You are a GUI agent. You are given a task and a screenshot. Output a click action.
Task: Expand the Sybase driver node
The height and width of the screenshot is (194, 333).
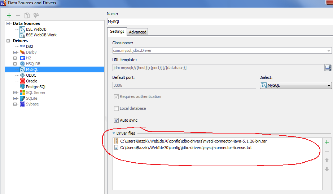tap(15, 104)
